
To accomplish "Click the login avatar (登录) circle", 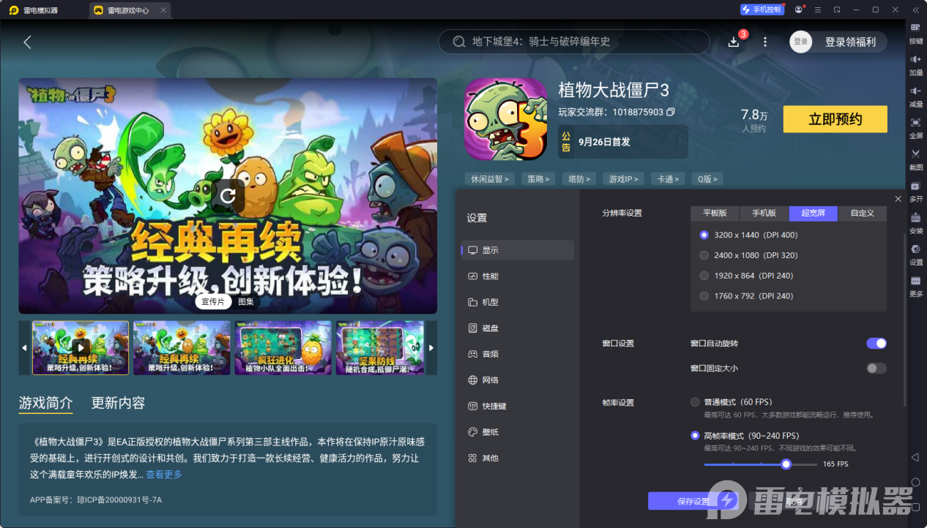I will (x=801, y=42).
